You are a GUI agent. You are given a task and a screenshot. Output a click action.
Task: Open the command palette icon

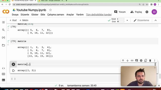pos(3,74)
